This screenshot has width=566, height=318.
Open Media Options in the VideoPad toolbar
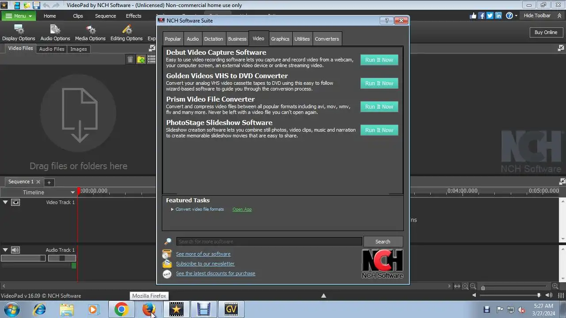point(90,33)
